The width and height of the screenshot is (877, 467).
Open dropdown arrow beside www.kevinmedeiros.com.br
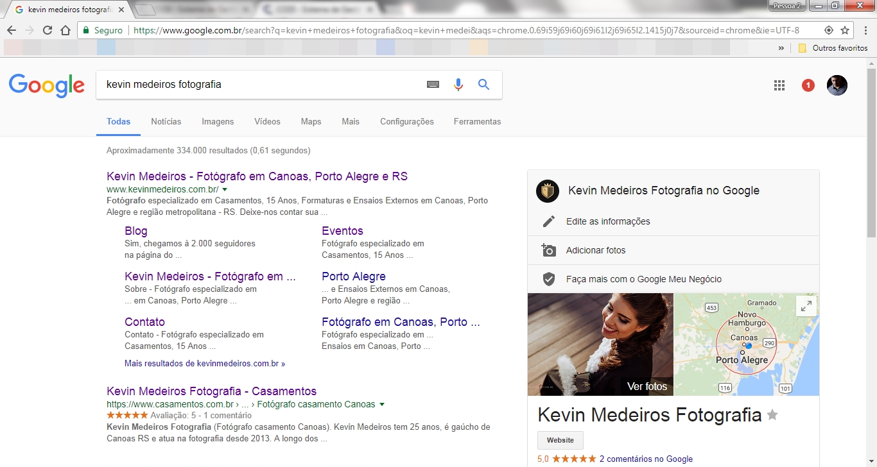(225, 190)
